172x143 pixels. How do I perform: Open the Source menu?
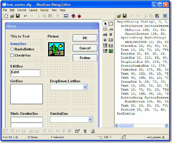coord(44,10)
